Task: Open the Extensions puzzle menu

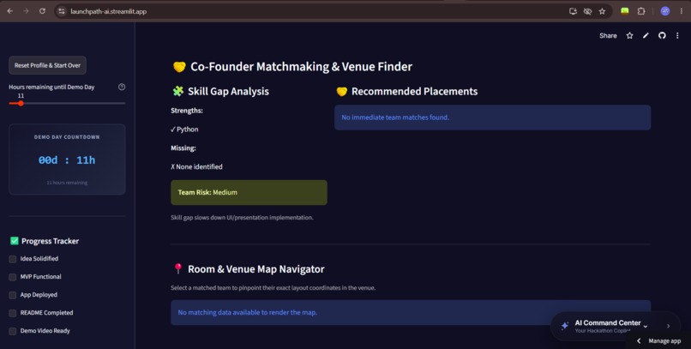Action: (641, 11)
